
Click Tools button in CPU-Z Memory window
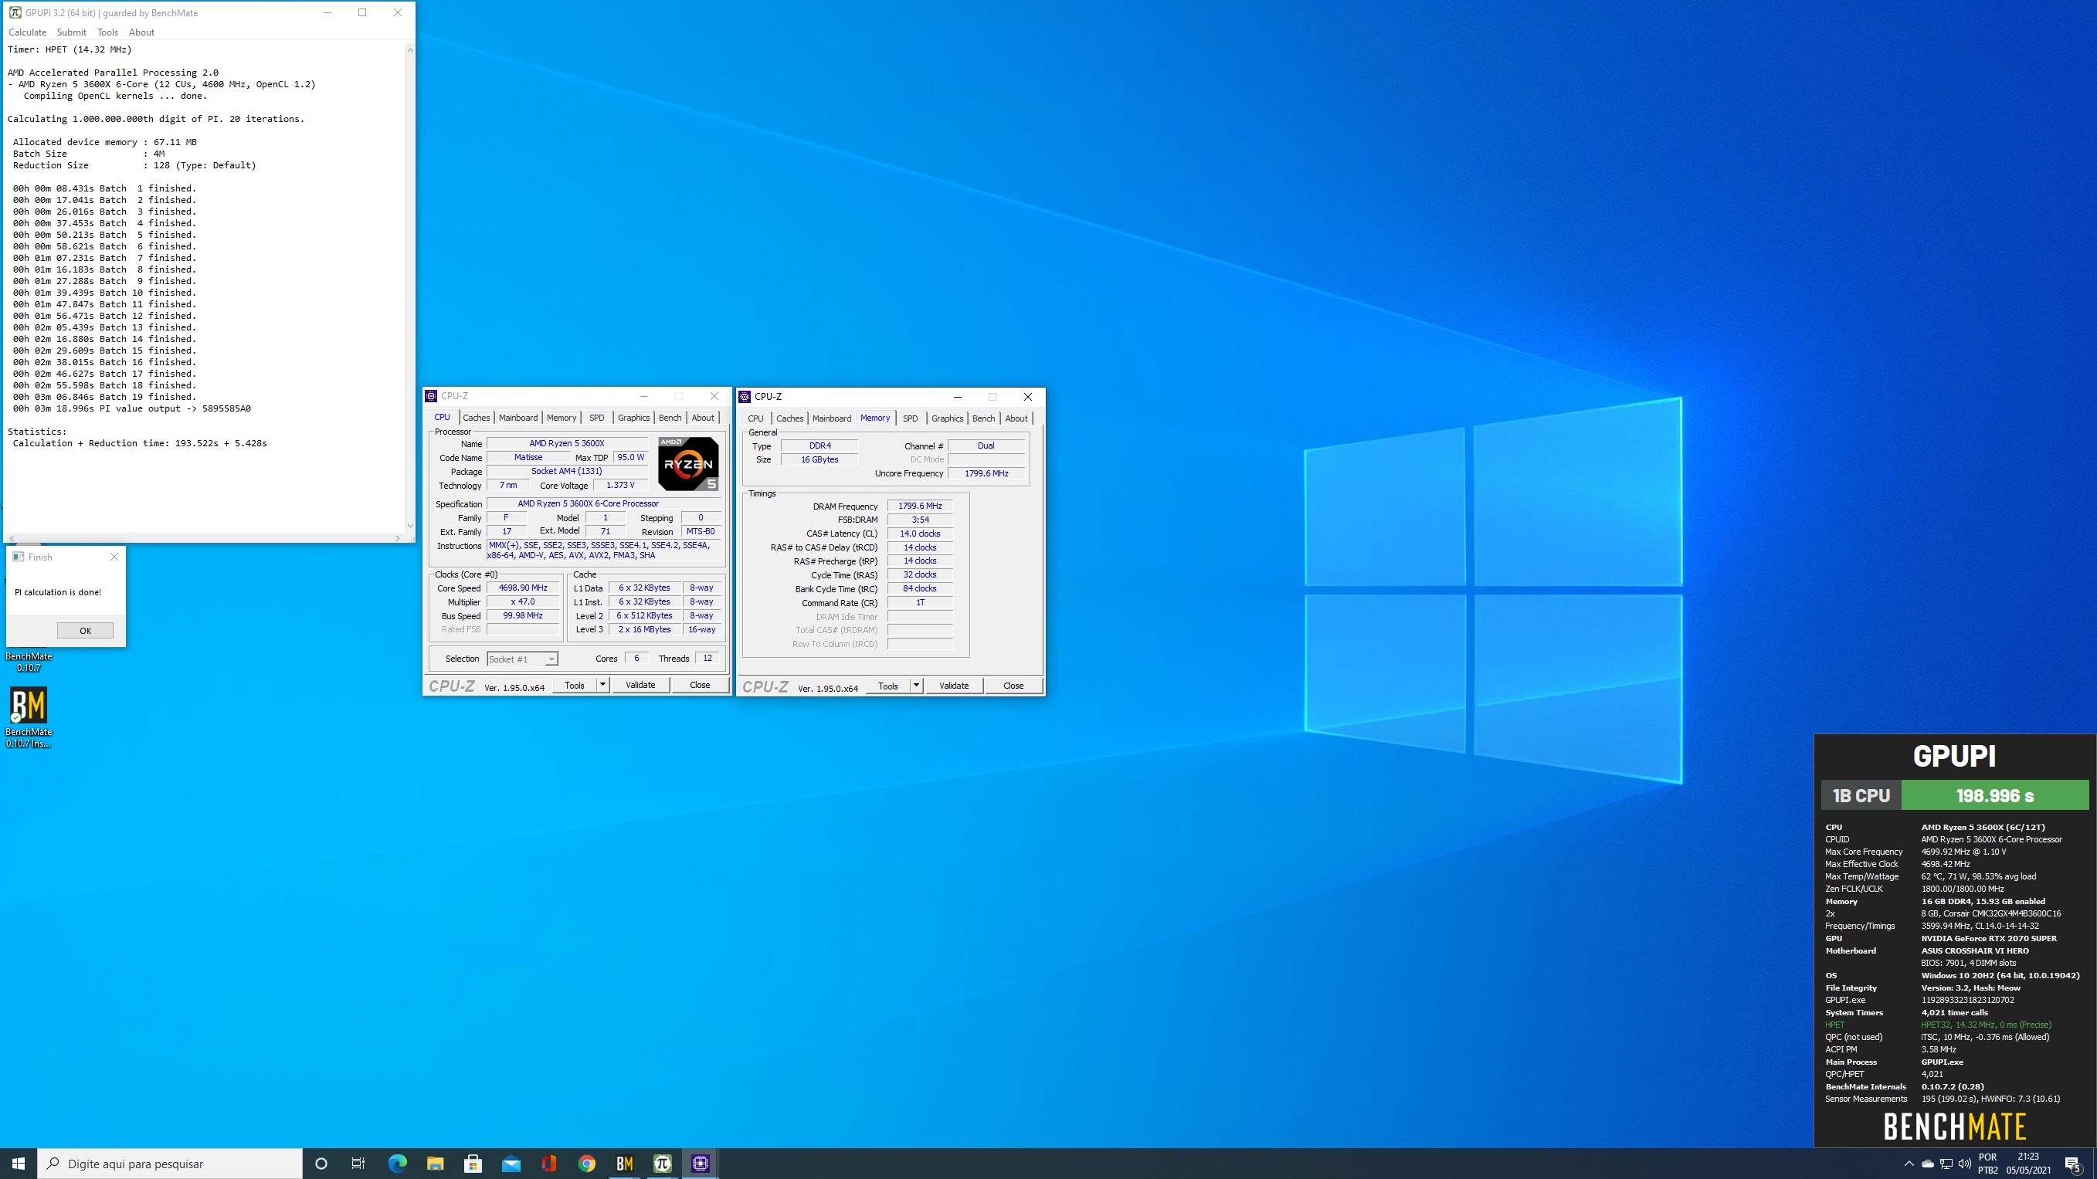click(x=888, y=686)
